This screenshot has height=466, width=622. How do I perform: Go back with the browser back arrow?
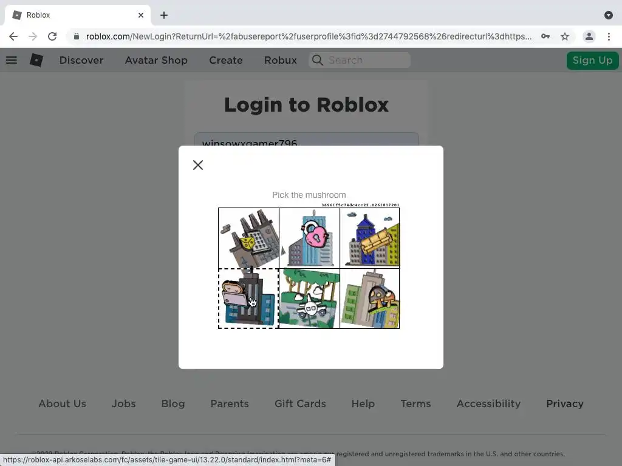coord(13,36)
